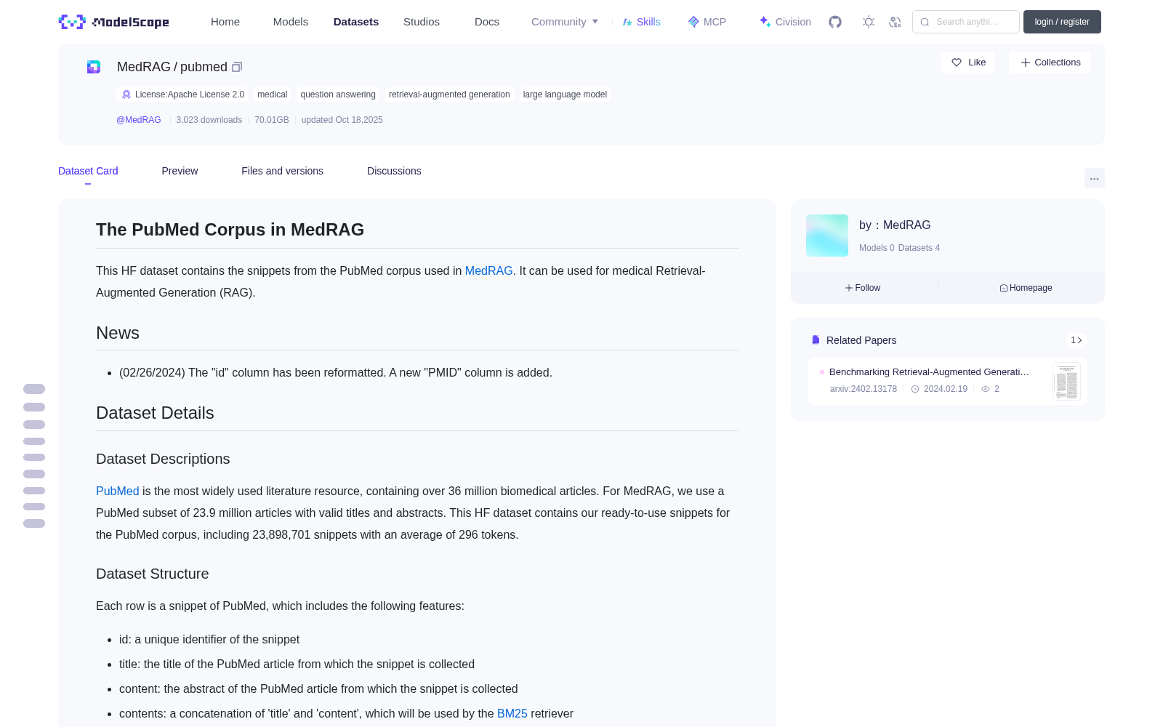
Task: Click the license badge icon
Action: (x=126, y=95)
